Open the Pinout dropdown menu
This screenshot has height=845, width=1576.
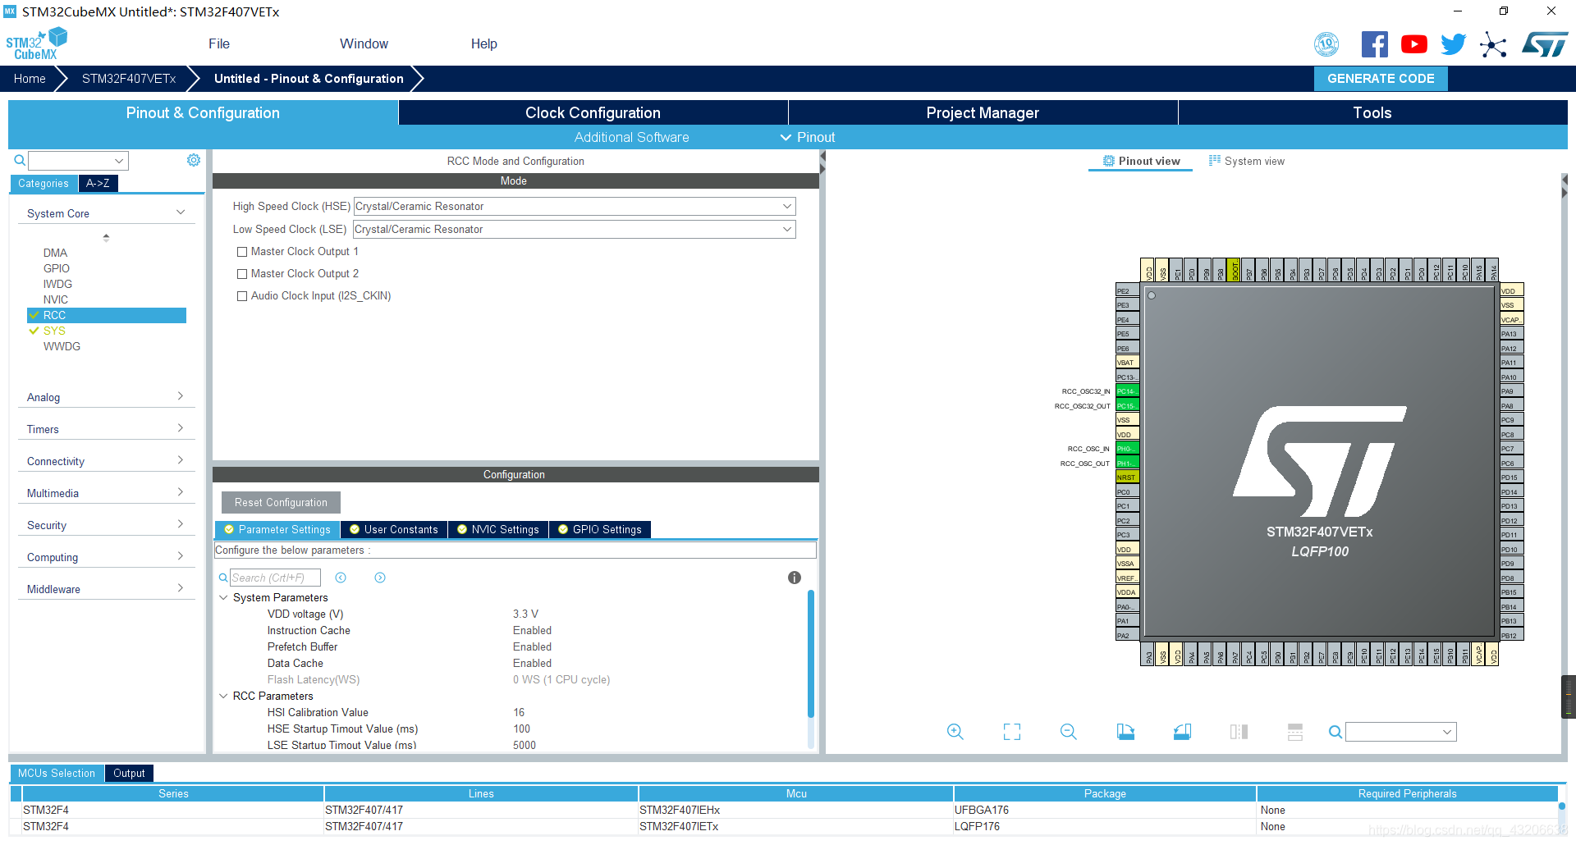click(x=808, y=137)
